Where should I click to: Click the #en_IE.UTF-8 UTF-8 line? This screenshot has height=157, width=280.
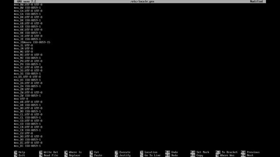28,36
